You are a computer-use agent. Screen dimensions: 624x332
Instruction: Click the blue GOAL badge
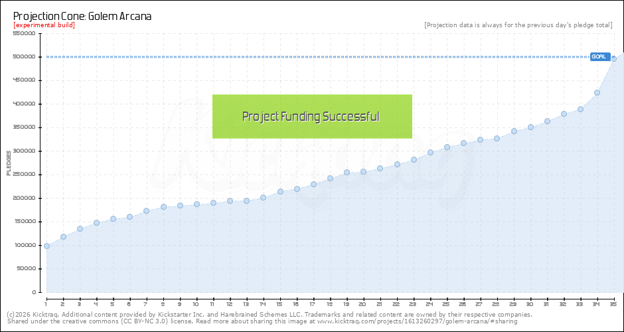click(599, 56)
